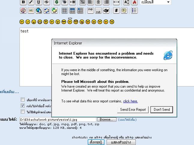Insert Flash media icon
This screenshot has height=145, width=194.
(x=23, y=11)
